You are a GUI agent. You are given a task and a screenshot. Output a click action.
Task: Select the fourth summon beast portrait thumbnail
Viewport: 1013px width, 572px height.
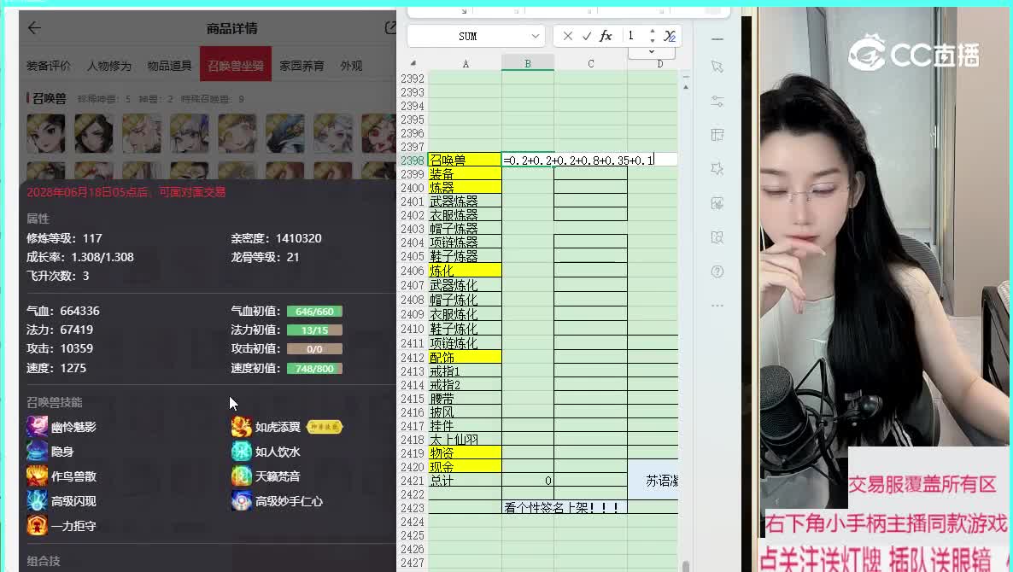coord(190,134)
